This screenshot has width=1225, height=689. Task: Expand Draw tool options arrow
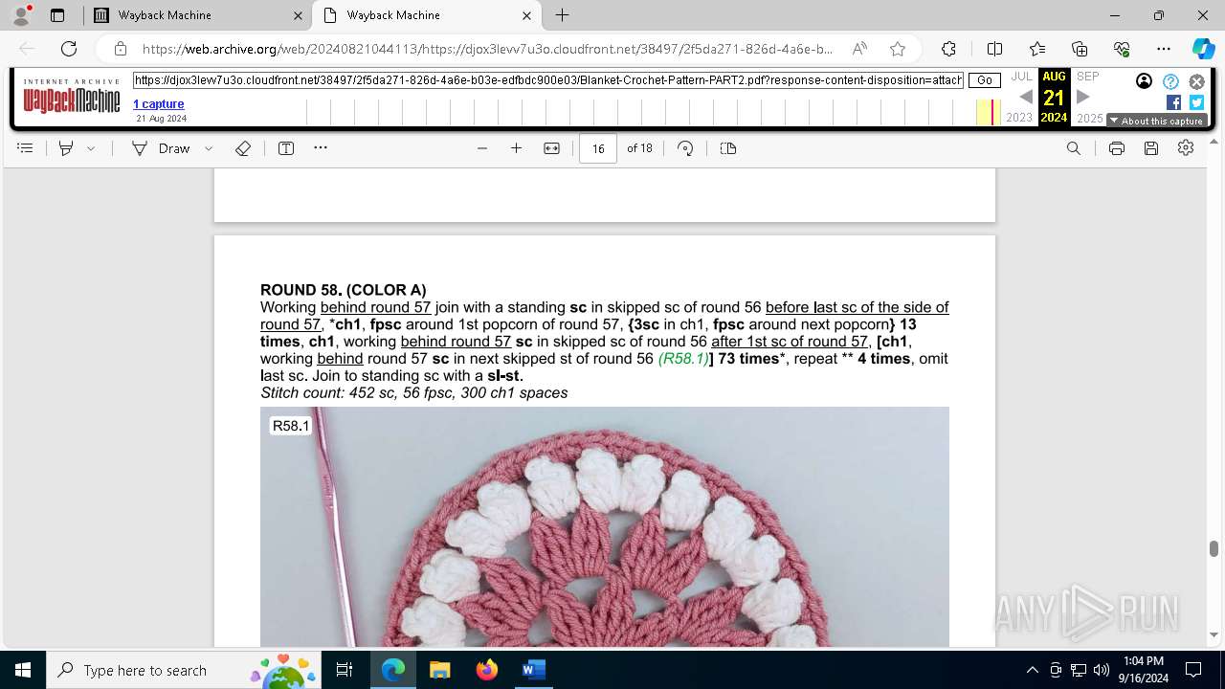point(209,148)
